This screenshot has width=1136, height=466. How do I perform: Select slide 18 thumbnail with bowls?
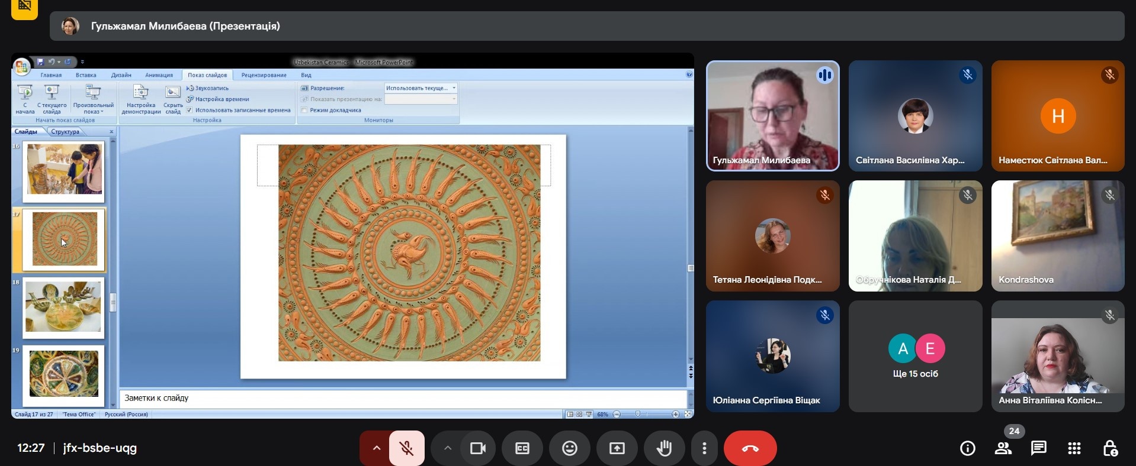pos(64,308)
